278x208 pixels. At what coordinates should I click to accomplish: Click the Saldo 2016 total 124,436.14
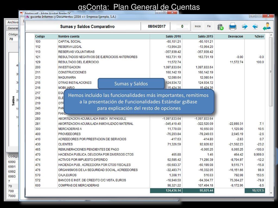pos(166,190)
